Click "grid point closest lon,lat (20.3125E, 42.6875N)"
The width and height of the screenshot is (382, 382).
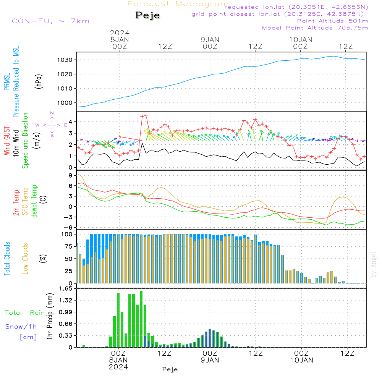pos(278,14)
